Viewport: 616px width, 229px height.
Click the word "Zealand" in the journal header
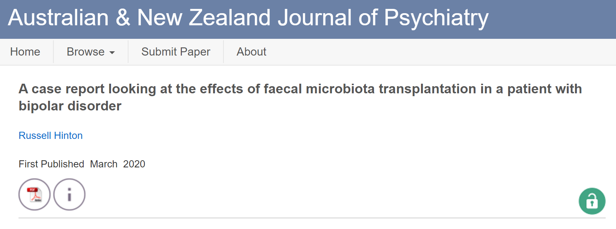pyautogui.click(x=230, y=17)
